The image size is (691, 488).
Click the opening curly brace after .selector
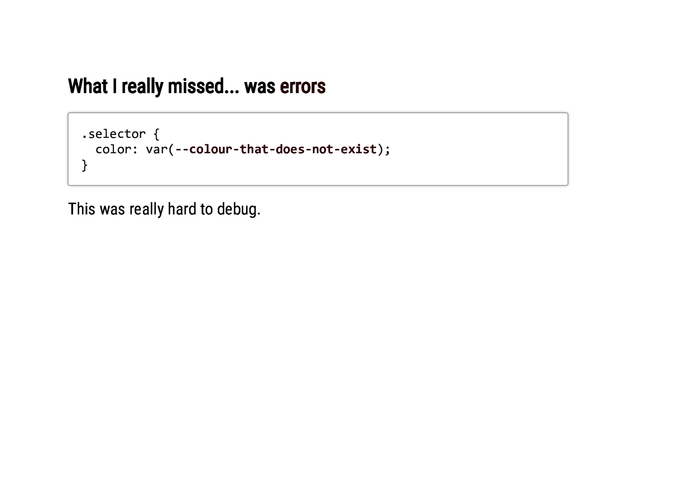[156, 134]
